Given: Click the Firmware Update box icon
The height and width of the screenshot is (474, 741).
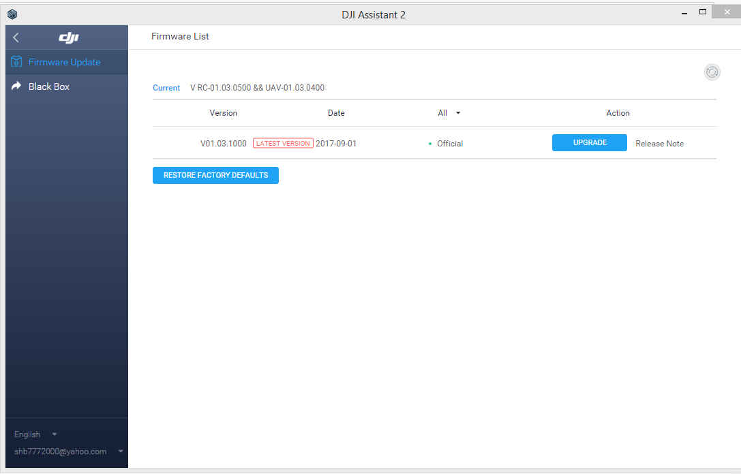Looking at the screenshot, I should point(16,62).
